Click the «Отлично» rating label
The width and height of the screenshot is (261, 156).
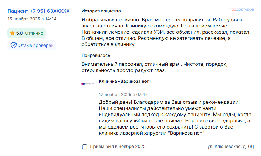coord(34,33)
